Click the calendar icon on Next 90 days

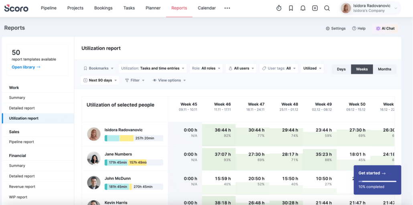tap(85, 80)
